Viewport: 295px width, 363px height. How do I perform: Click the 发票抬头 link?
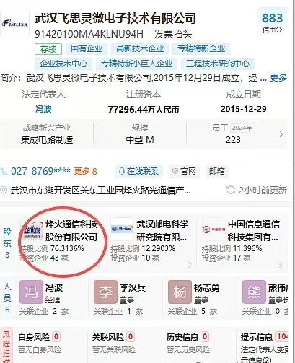tap(173, 34)
